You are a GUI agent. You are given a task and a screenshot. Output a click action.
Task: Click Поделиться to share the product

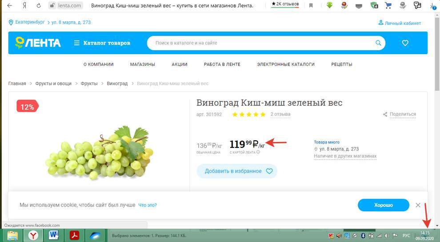[402, 114]
